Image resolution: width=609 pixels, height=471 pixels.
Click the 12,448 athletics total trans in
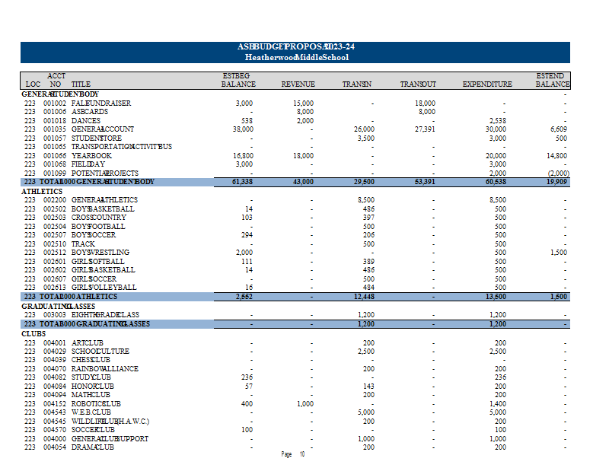[364, 297]
